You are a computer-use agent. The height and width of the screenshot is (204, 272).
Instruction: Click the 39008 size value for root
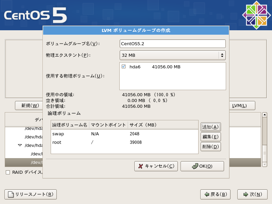(x=136, y=142)
